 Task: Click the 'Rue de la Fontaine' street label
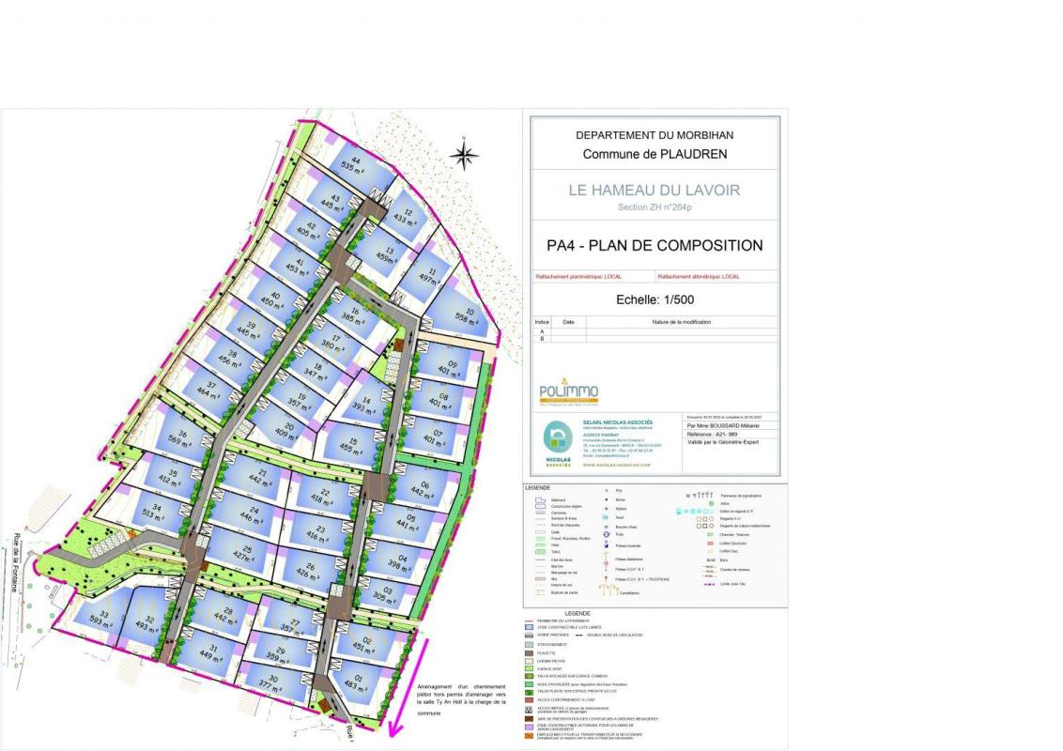[14, 562]
